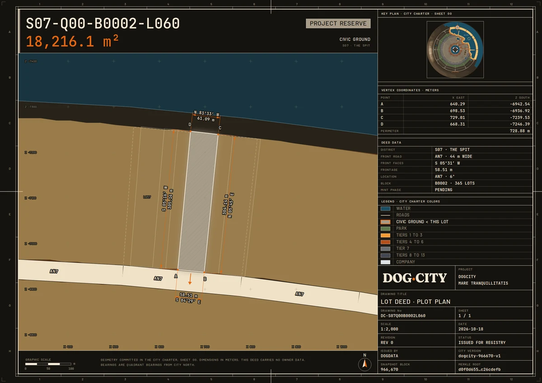The height and width of the screenshot is (383, 542).
Task: Click the date 2026-10-18
Action: [x=472, y=329]
